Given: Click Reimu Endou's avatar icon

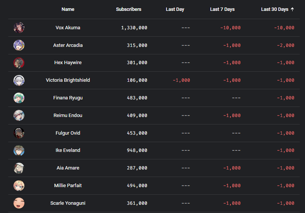Looking at the screenshot, I should [19, 115].
